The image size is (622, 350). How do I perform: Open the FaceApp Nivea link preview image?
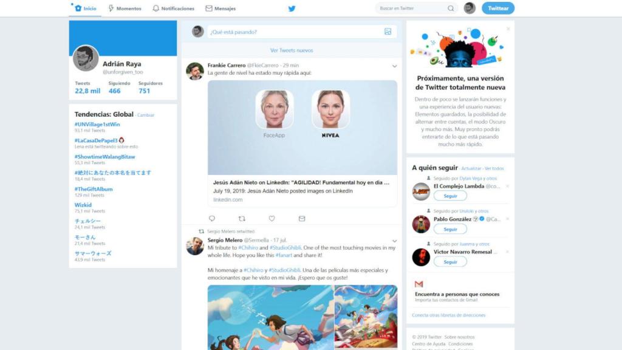click(302, 128)
